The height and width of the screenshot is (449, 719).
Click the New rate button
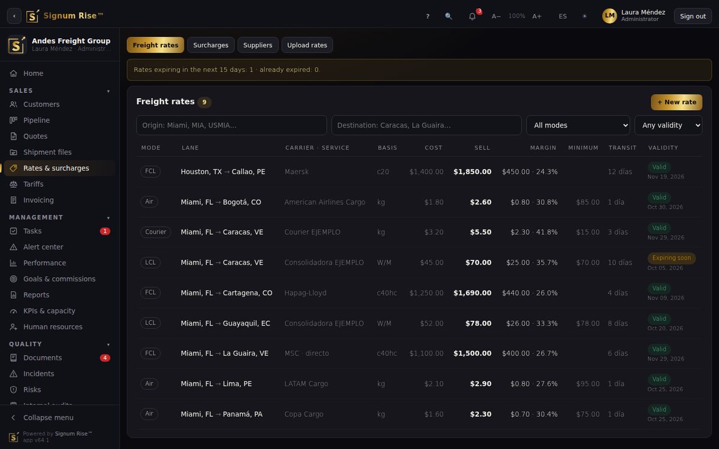(x=677, y=102)
